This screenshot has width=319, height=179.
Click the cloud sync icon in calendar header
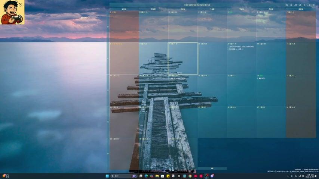click(295, 5)
